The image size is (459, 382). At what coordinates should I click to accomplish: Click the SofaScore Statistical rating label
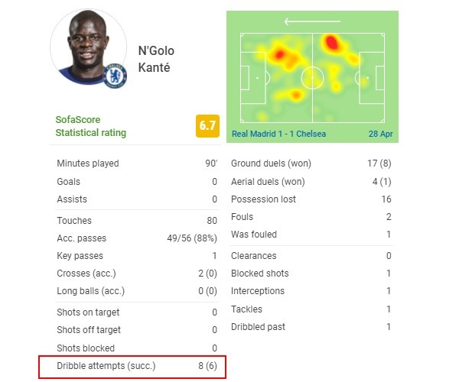coord(91,126)
